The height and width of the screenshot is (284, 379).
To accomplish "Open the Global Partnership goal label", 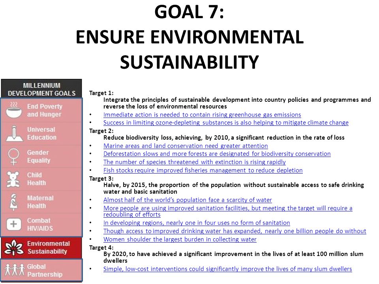I will (x=45, y=271).
